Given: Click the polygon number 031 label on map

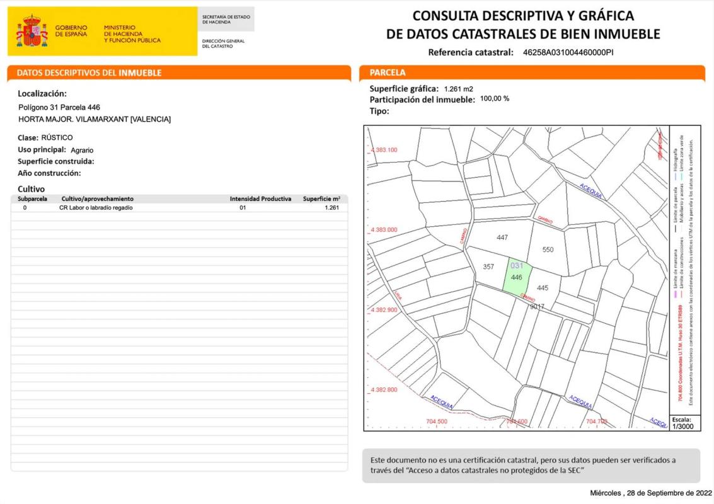Looking at the screenshot, I should tap(517, 266).
